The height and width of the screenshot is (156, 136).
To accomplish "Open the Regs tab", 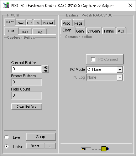I will click(x=78, y=23).
